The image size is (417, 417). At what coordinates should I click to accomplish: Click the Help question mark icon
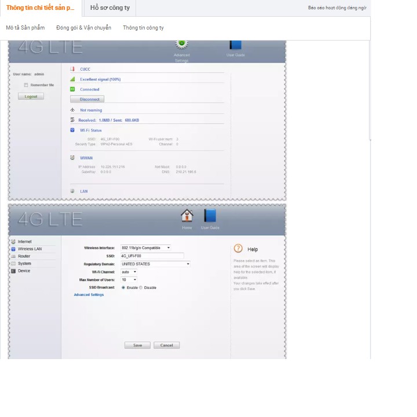pos(238,248)
